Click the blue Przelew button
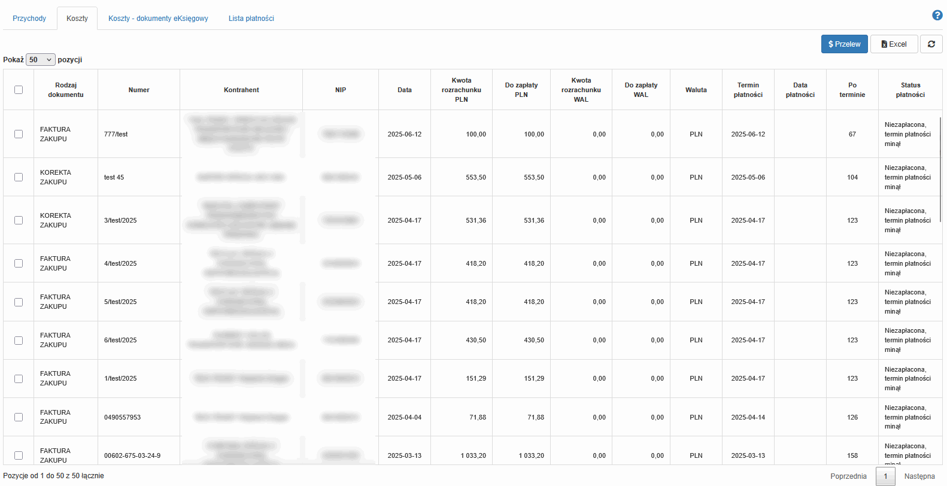Viewport: 947px width, 486px height. 844,44
